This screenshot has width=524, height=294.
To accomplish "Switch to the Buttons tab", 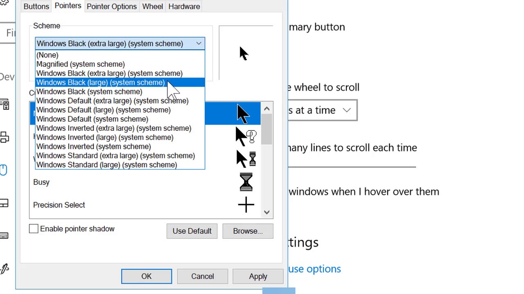I will (36, 7).
